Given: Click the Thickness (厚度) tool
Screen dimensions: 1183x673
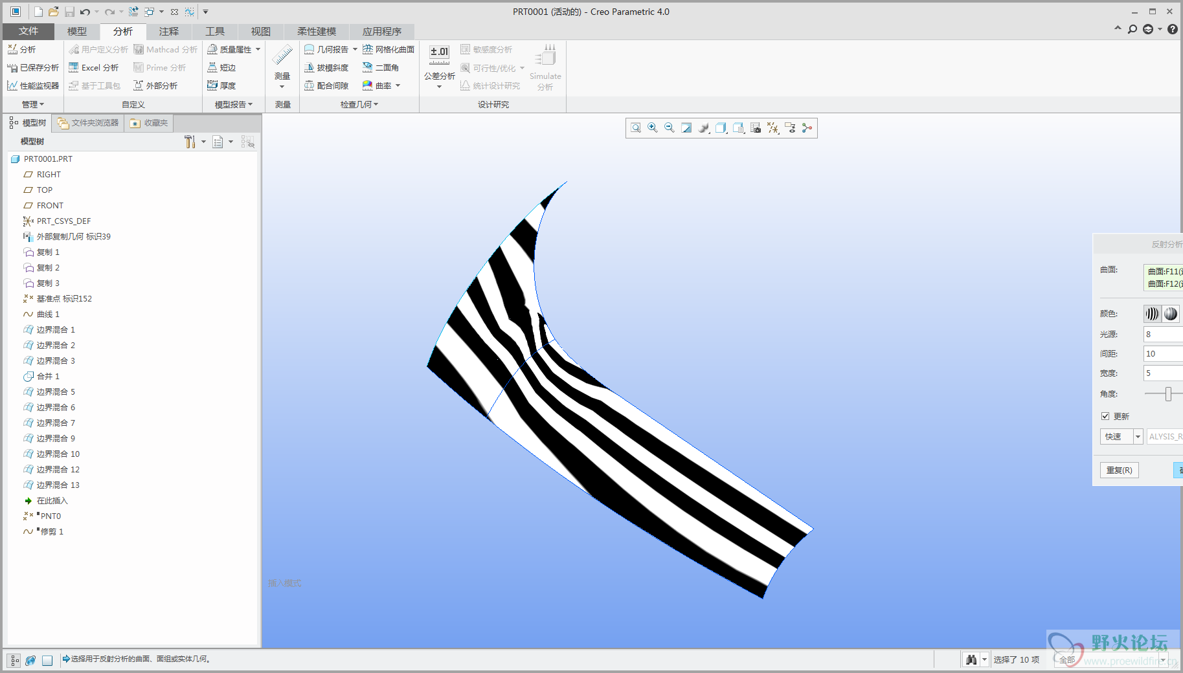Looking at the screenshot, I should [221, 85].
